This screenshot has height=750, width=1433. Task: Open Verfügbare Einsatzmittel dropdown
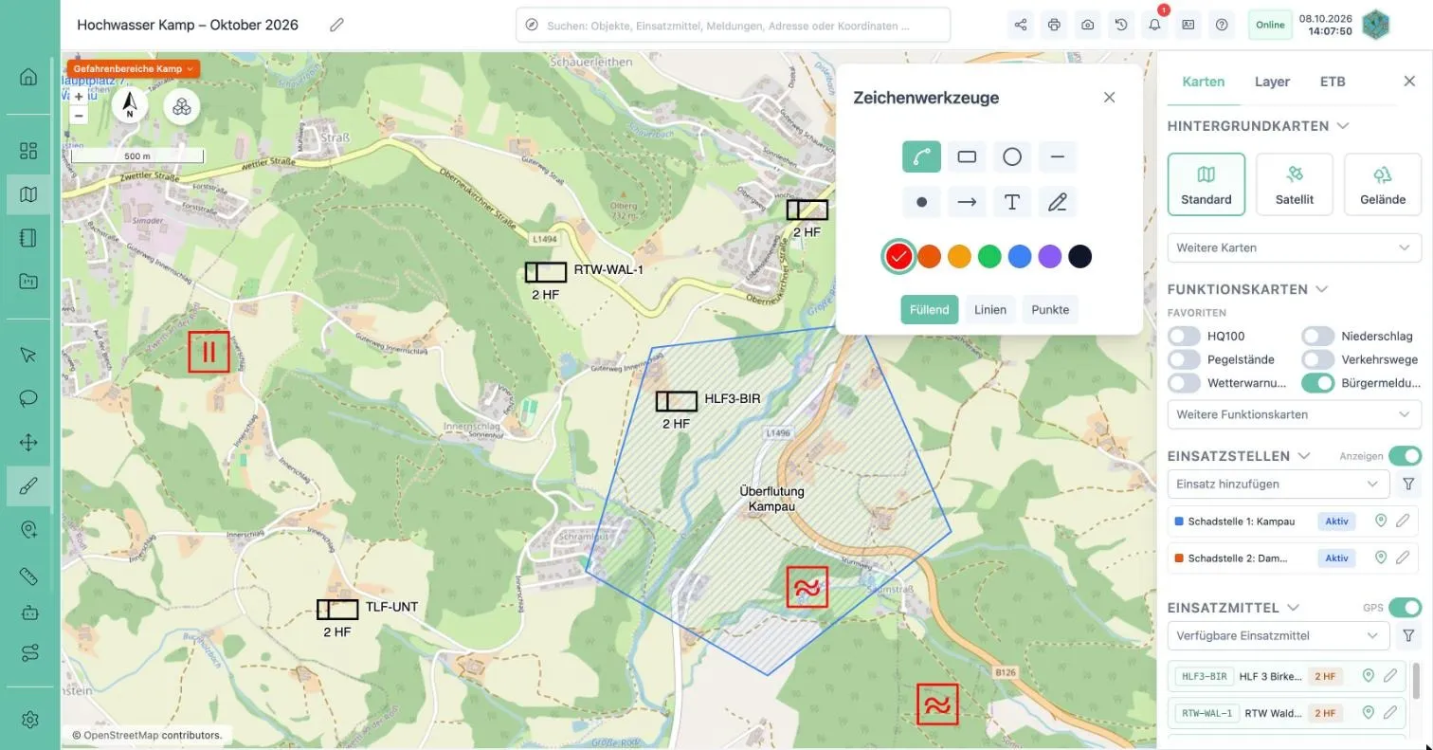click(x=1279, y=635)
